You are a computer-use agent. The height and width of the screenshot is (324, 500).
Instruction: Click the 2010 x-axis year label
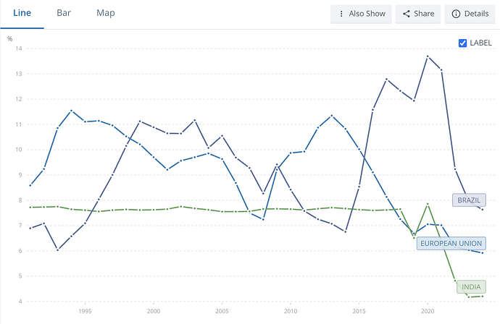coord(290,311)
